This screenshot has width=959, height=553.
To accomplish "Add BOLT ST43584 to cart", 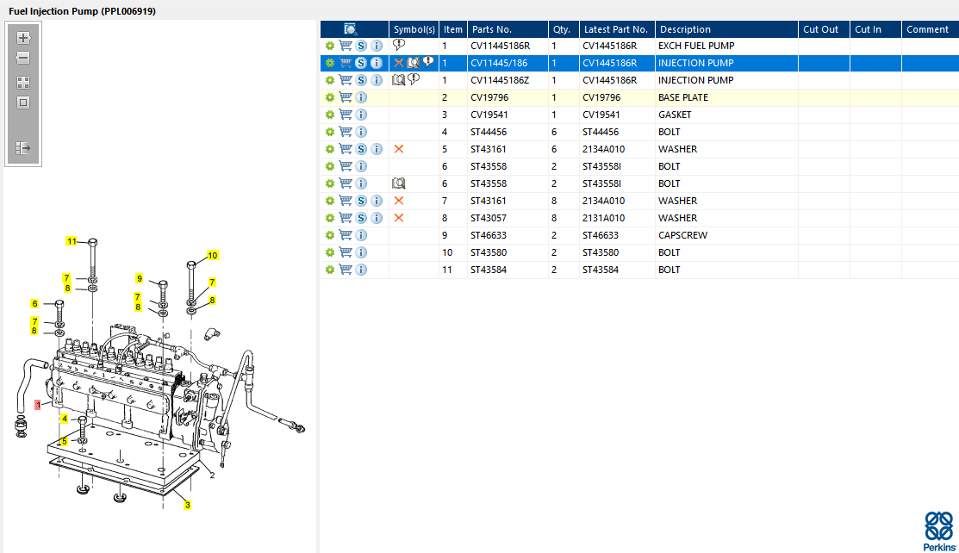I will (346, 270).
